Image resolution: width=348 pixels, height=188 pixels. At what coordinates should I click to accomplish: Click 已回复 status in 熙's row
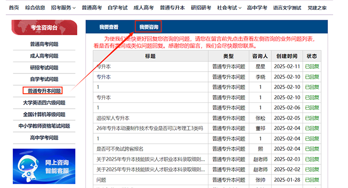point(312,149)
